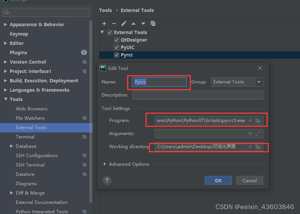Click the empty Description field
Image resolution: width=300 pixels, height=214 pixels.
(x=198, y=95)
